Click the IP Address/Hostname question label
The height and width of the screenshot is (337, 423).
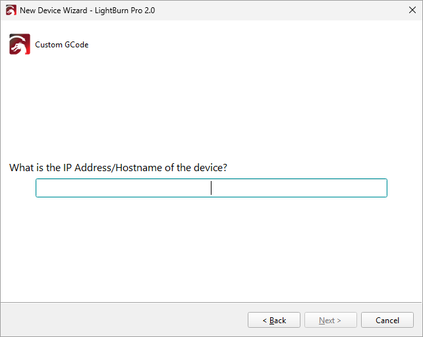pyautogui.click(x=118, y=168)
